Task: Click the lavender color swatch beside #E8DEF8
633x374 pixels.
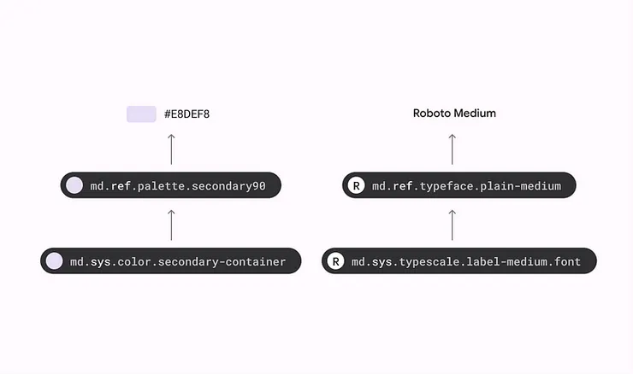Action: pyautogui.click(x=141, y=114)
